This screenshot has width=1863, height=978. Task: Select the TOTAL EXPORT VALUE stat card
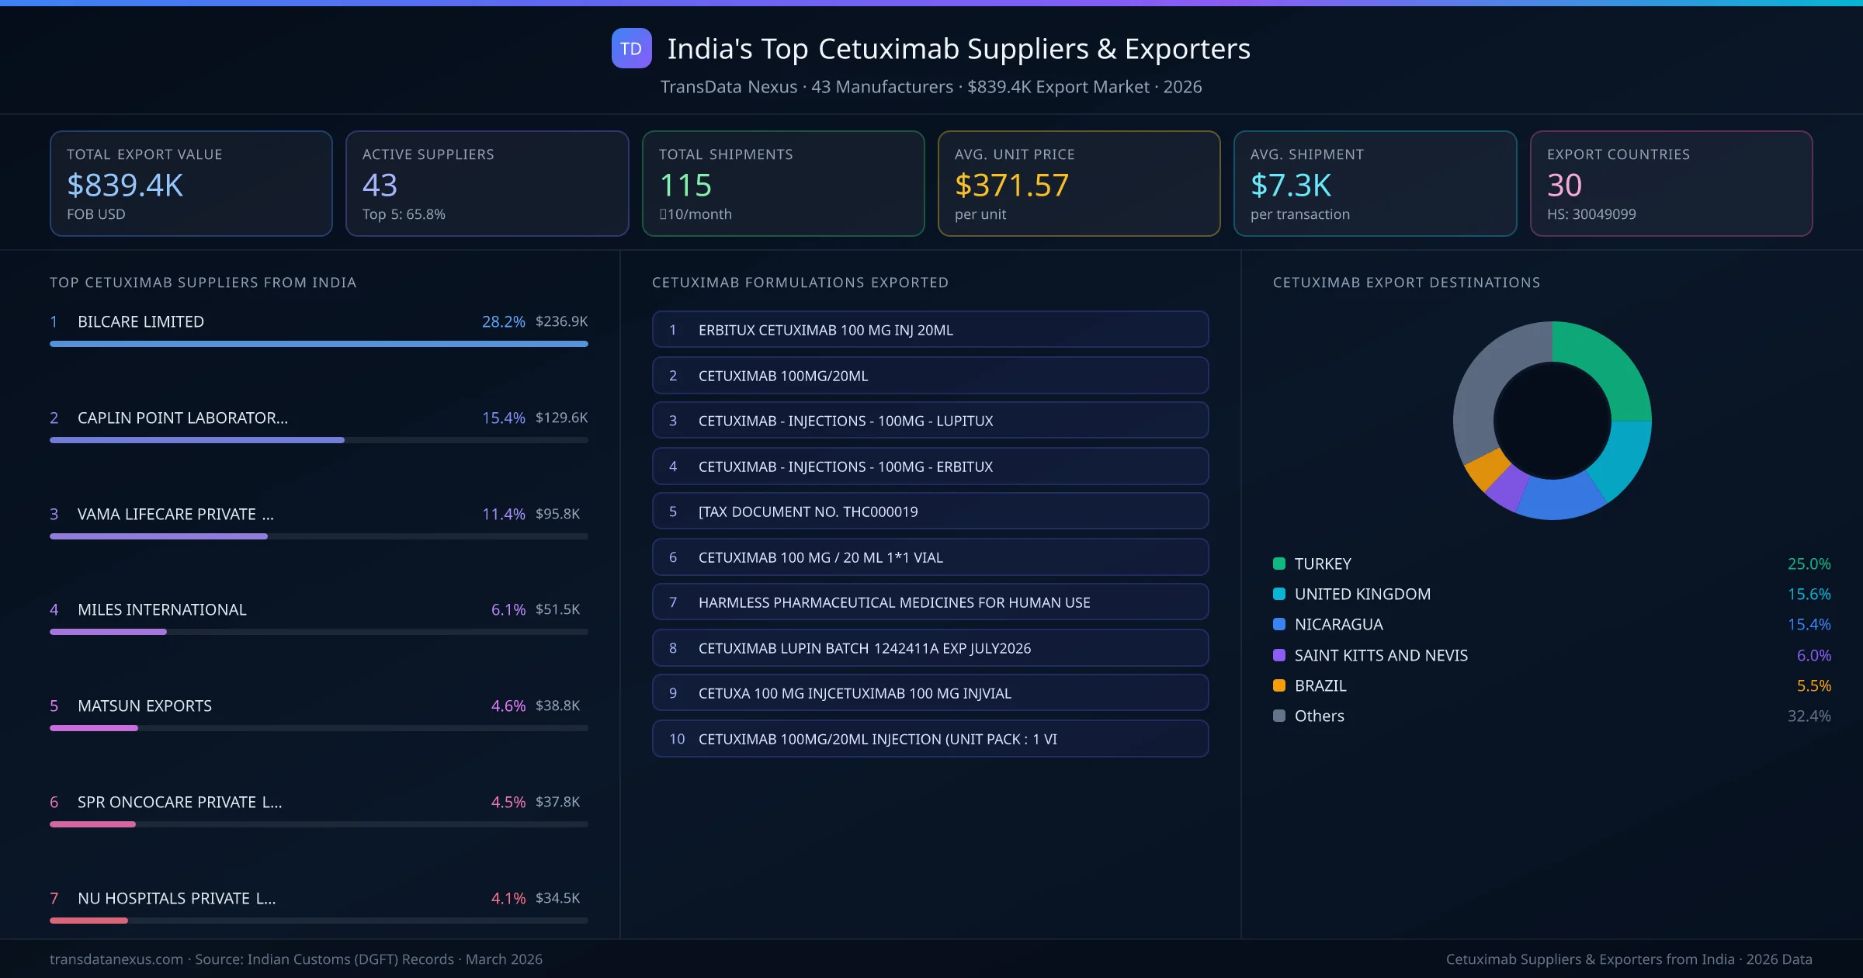[191, 183]
